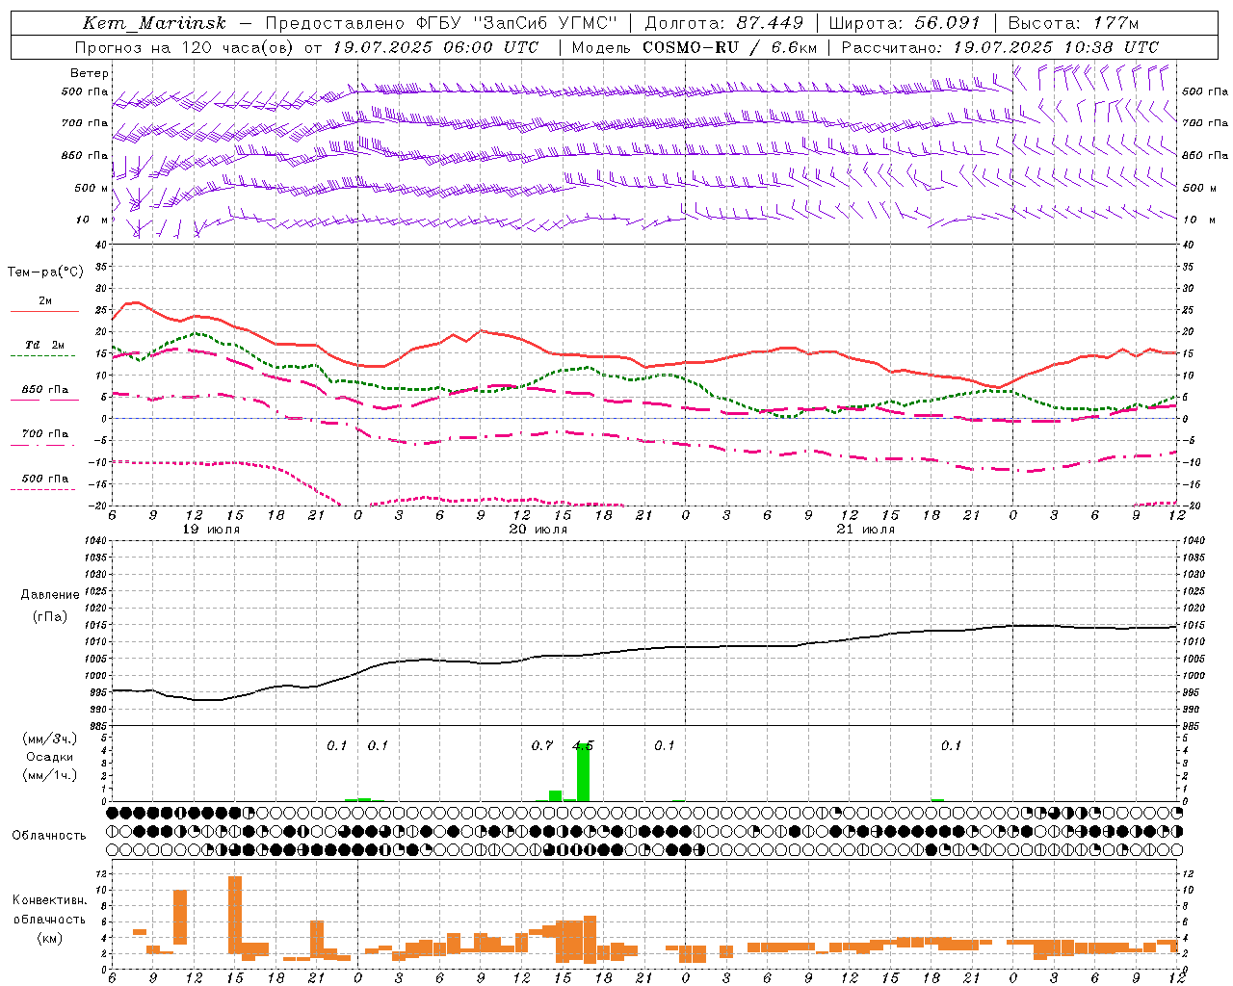Screen dimensions: 1233x986
Task: Click the '20 июля' date label
Action: click(x=538, y=530)
